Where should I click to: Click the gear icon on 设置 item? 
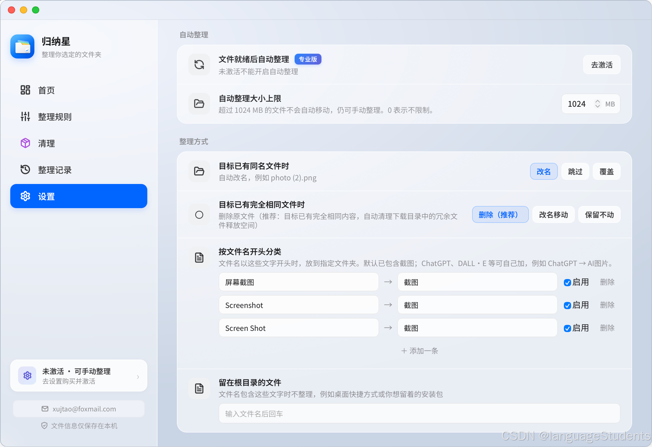(x=25, y=196)
